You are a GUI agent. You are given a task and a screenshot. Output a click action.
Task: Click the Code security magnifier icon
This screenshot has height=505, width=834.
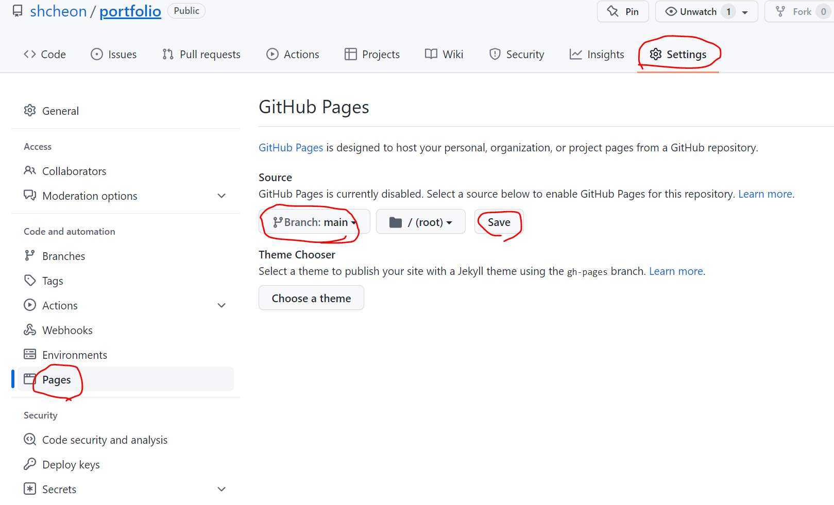click(30, 439)
